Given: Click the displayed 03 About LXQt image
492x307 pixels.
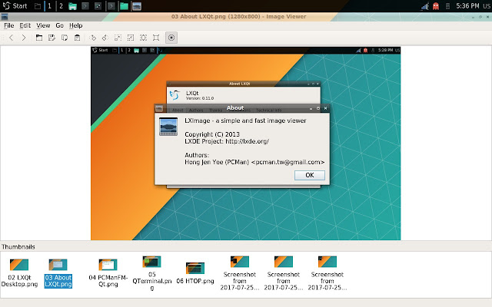Looking at the screenshot, I should [x=246, y=144].
